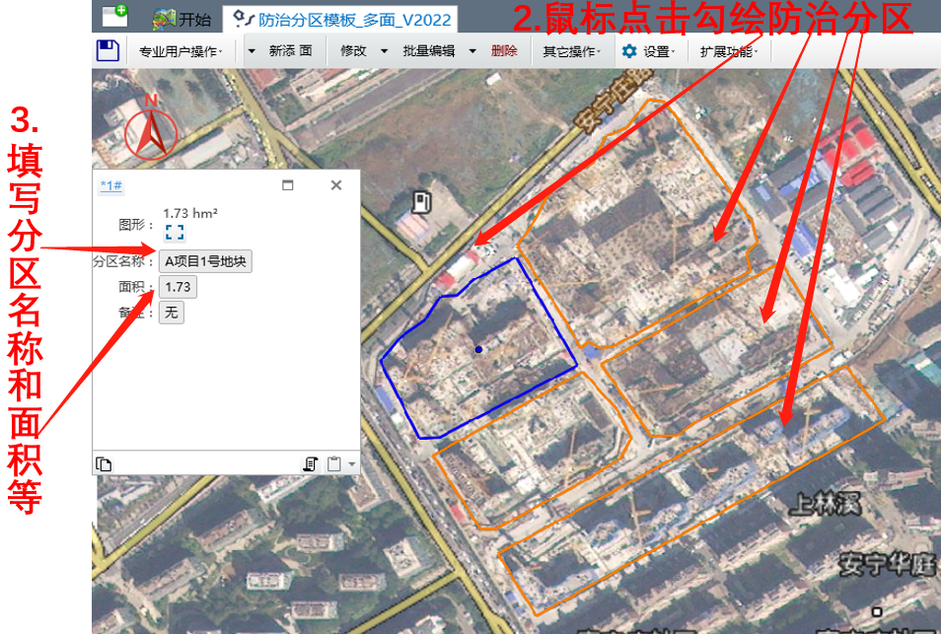Image resolution: width=941 pixels, height=634 pixels.
Task: Click the 设置 gear icon
Action: point(629,51)
